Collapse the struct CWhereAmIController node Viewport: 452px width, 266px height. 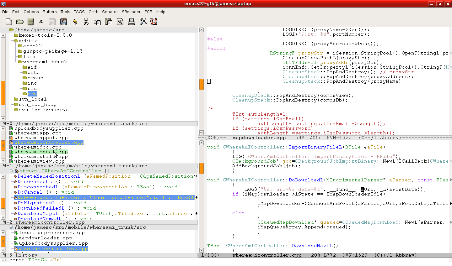(11, 171)
